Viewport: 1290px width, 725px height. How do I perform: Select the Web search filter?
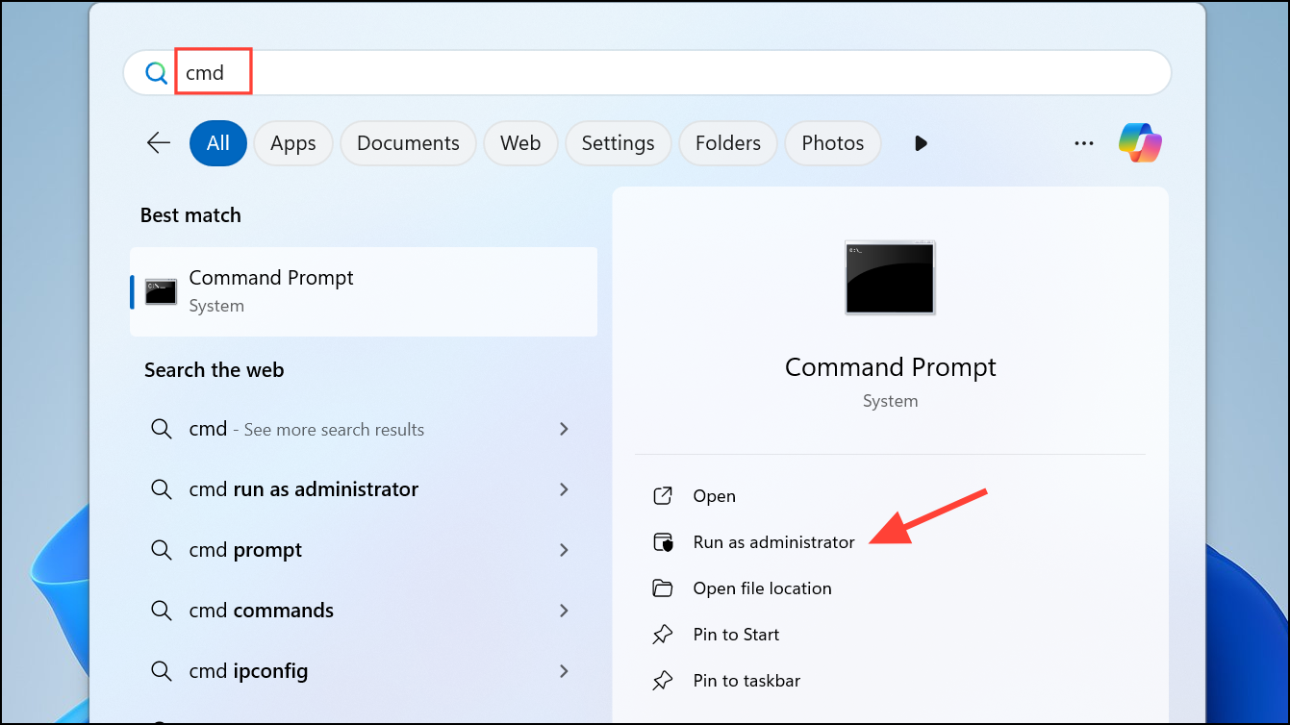(520, 142)
